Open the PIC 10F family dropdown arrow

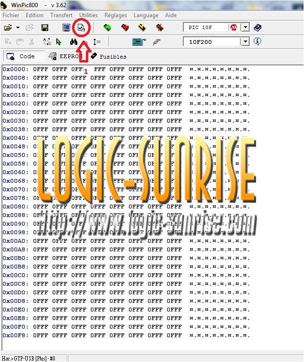245,28
